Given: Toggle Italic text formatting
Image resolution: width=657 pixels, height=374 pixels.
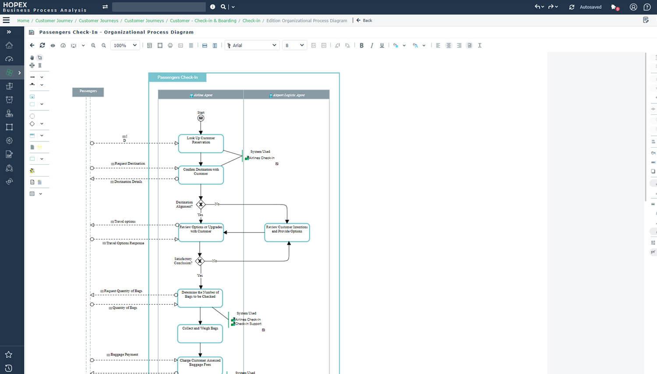Looking at the screenshot, I should [x=372, y=45].
